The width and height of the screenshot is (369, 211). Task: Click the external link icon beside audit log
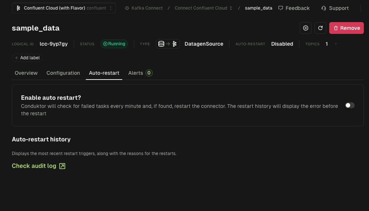pos(62,166)
